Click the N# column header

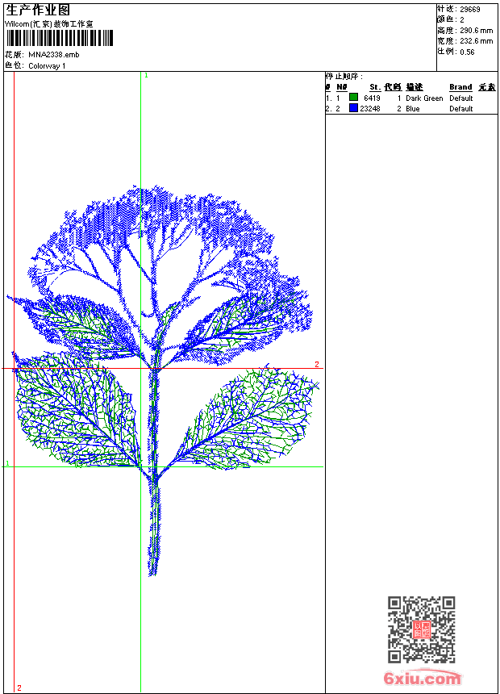[x=342, y=87]
